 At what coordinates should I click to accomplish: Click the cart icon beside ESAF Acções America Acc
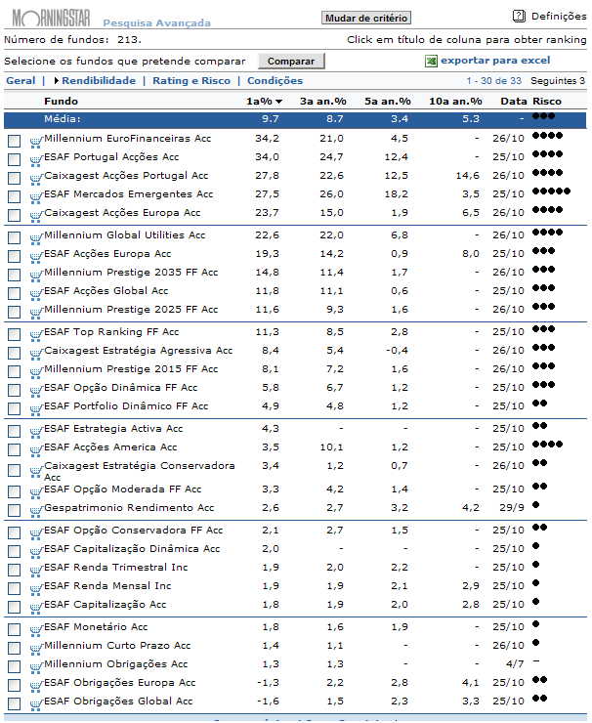[36, 448]
